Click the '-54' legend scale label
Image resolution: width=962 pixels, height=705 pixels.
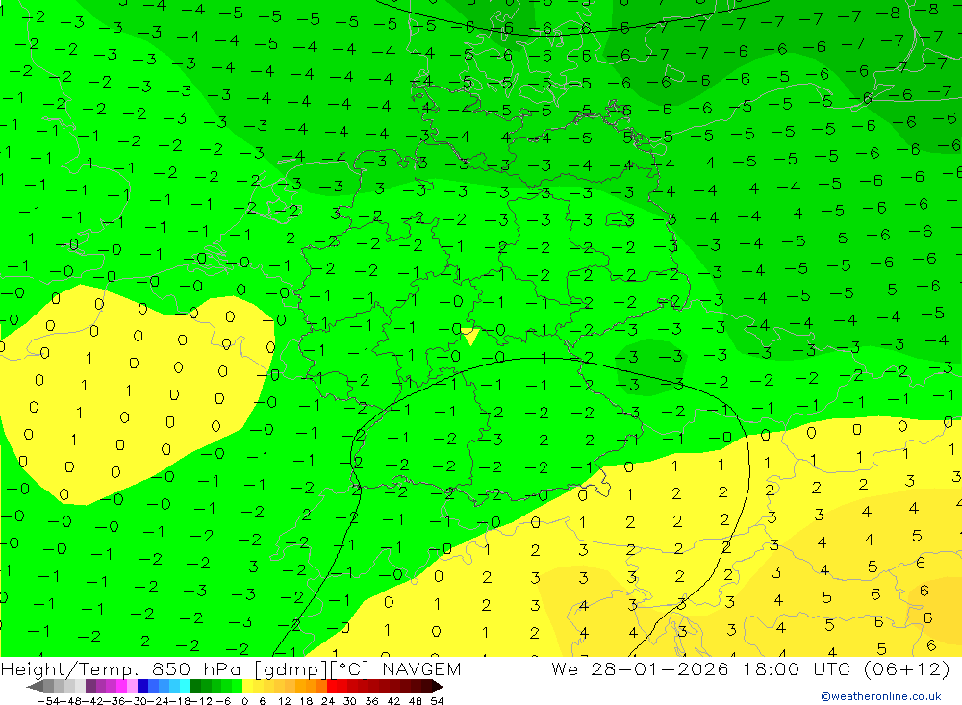[x=48, y=701]
